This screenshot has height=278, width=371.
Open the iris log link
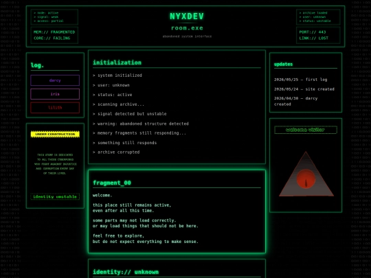55,94
